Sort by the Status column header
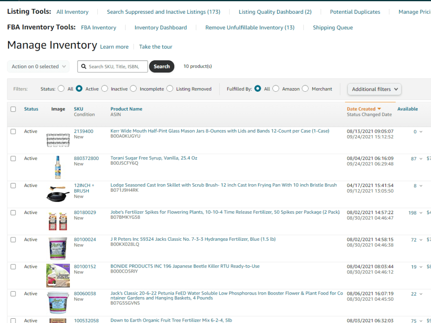 pos(31,109)
